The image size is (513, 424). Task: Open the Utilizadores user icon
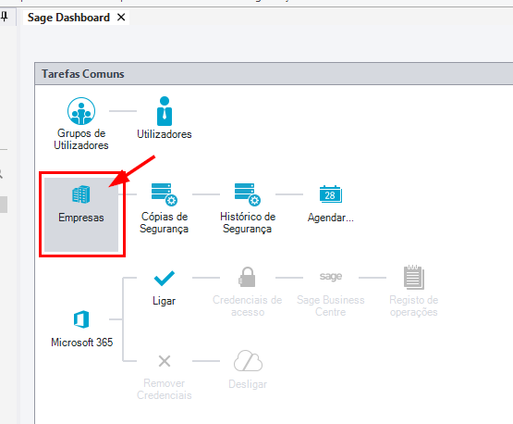click(x=165, y=111)
